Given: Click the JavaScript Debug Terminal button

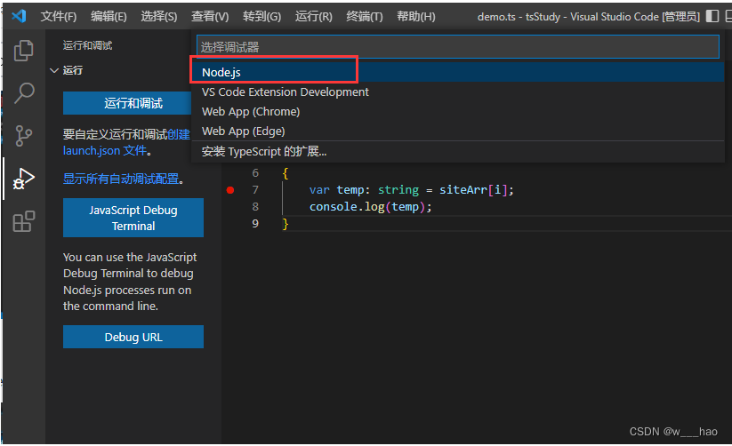Looking at the screenshot, I should (133, 218).
